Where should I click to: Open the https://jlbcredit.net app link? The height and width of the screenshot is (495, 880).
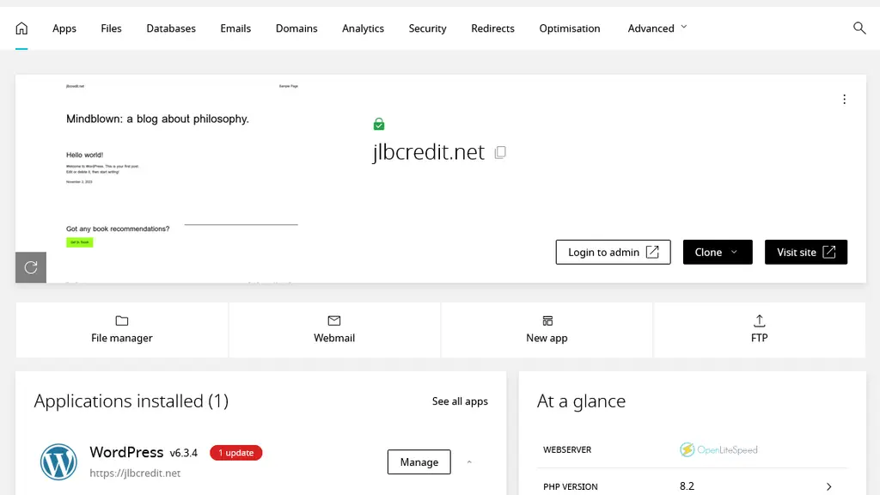point(135,474)
